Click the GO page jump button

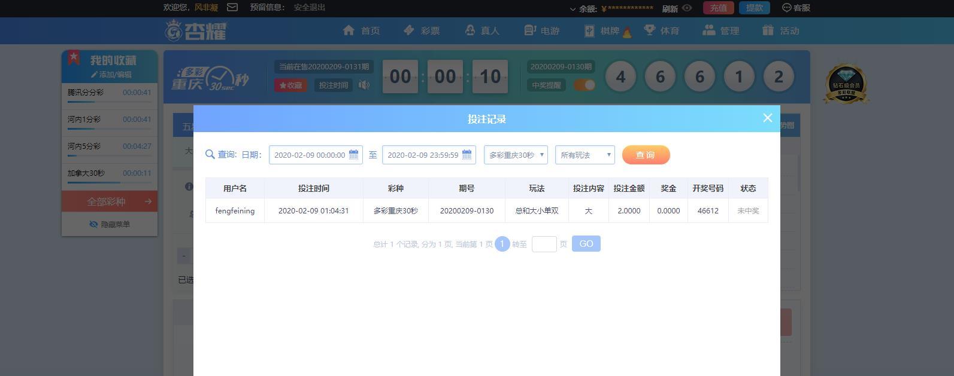586,244
